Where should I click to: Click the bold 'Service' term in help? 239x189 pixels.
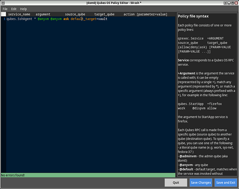pos(183,60)
